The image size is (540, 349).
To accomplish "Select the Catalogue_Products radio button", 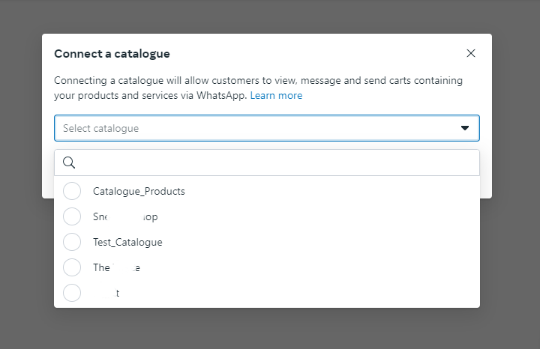I will click(x=72, y=191).
